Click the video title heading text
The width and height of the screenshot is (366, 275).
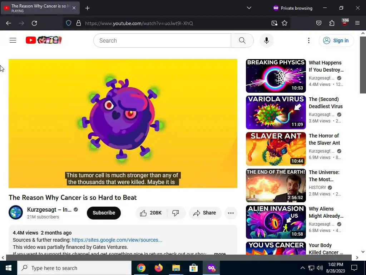pos(73,197)
